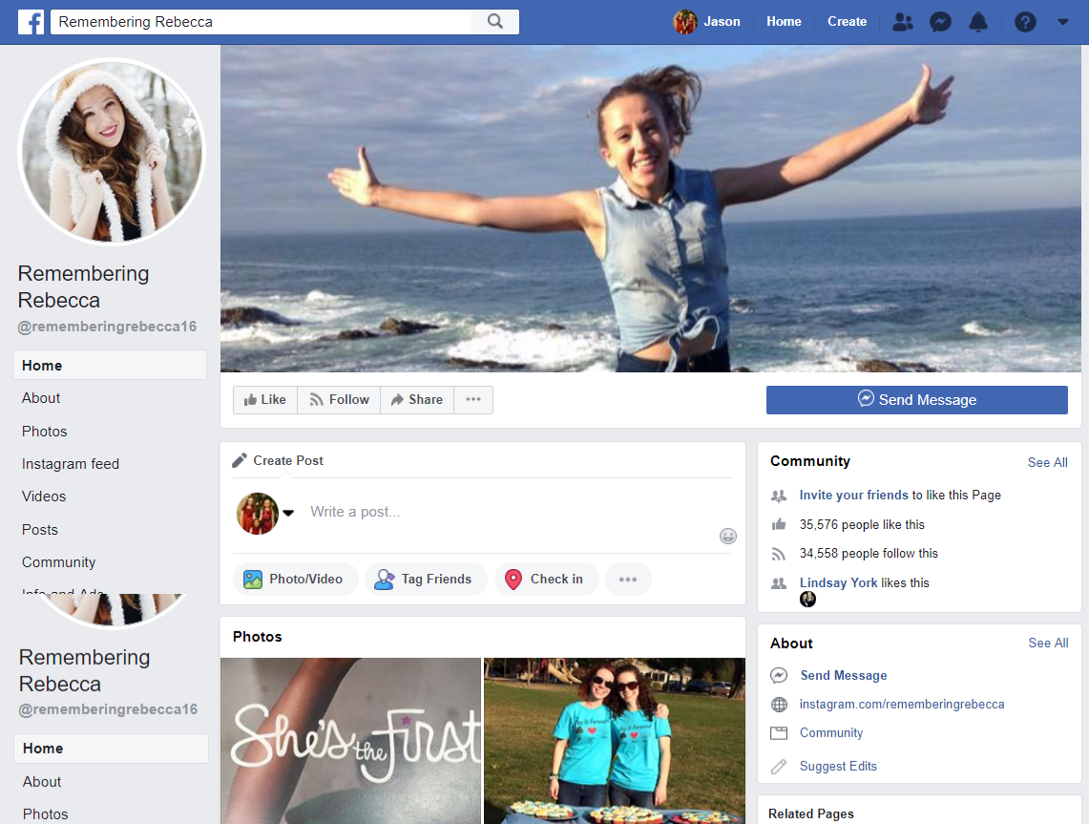Toggle Follow for this page

pyautogui.click(x=339, y=400)
